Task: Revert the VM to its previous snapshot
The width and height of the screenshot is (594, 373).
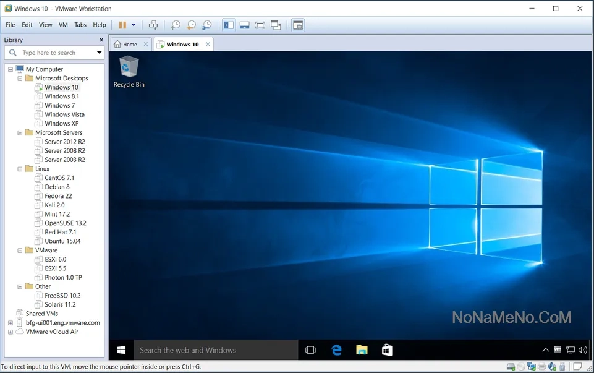Action: tap(191, 25)
